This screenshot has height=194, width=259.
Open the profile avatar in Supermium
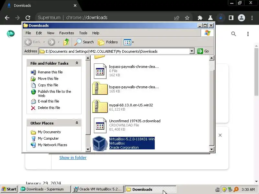point(241,18)
